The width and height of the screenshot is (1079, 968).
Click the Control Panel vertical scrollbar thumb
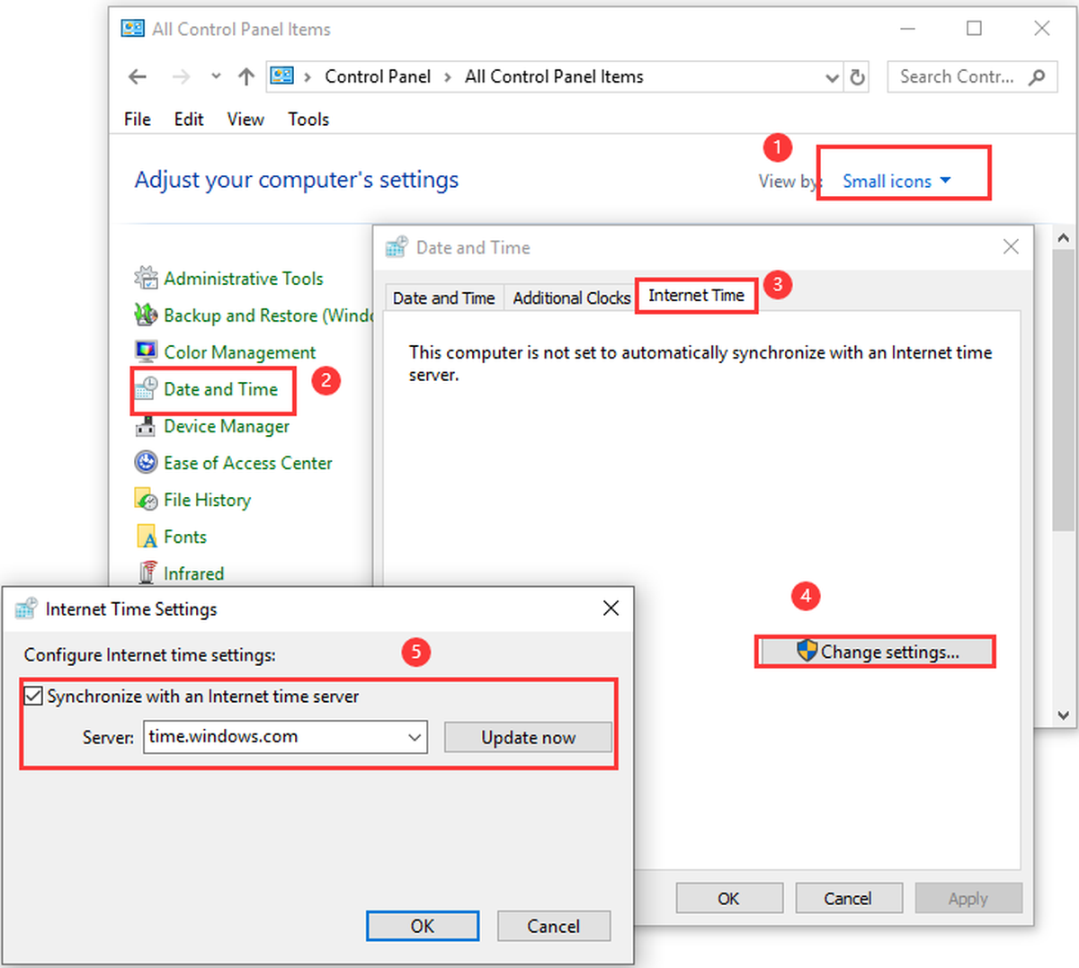pyautogui.click(x=1064, y=392)
